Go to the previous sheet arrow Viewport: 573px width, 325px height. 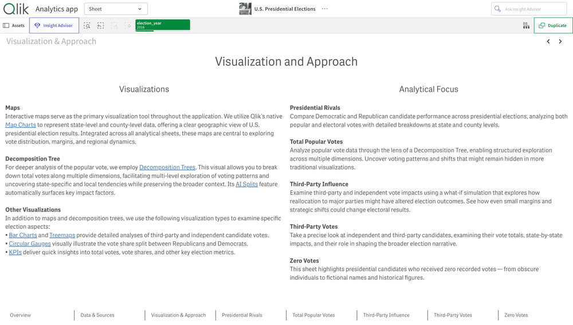pos(548,41)
